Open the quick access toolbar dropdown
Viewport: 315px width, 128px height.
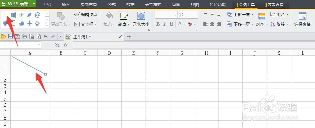61,36
